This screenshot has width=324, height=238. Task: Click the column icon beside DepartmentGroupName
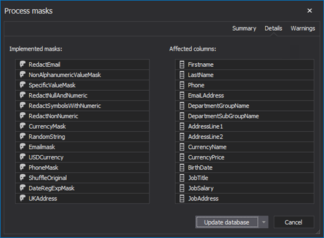(182, 106)
